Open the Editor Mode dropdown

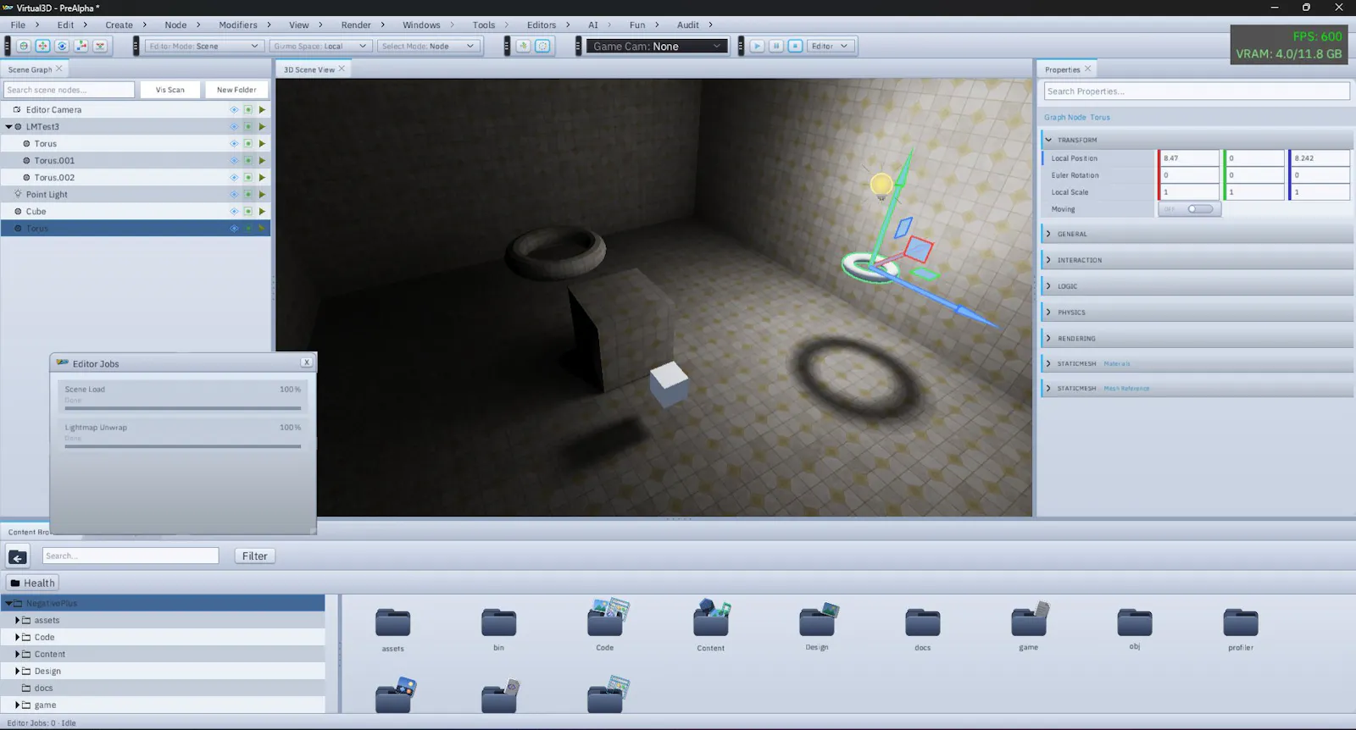tap(204, 46)
